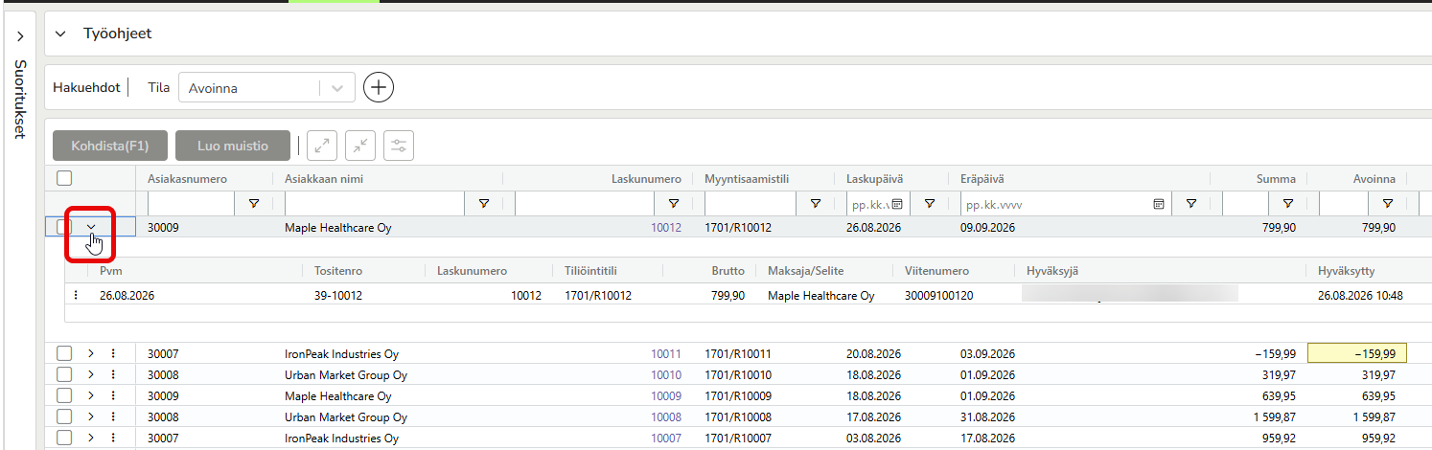Select checkbox for IronPeak invoice 10007 row
1432x450 pixels.
[64, 438]
